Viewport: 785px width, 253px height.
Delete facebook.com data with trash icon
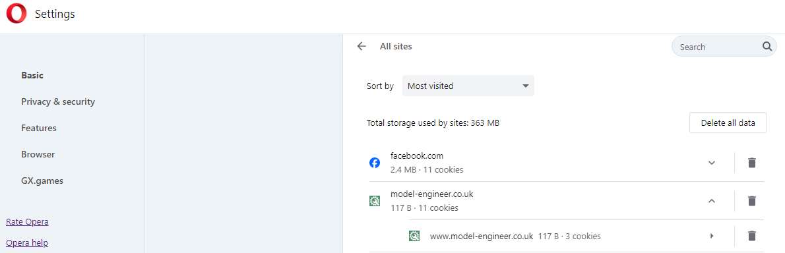tap(751, 163)
